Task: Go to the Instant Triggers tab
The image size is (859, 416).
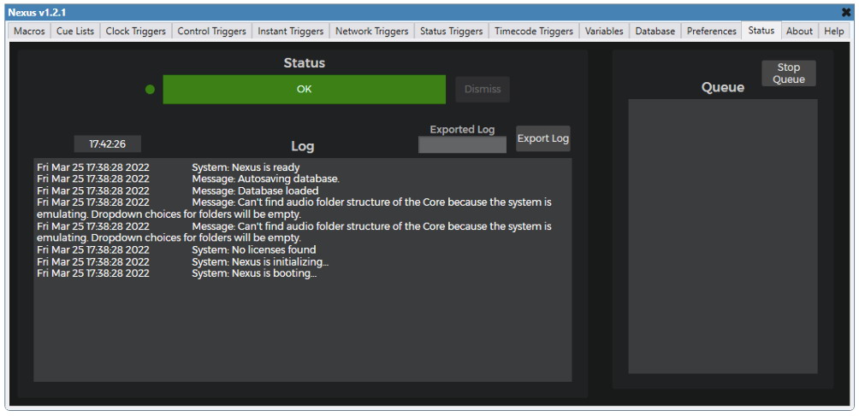Action: pyautogui.click(x=291, y=31)
